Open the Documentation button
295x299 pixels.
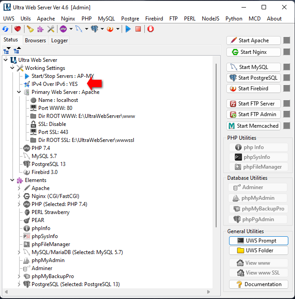click(x=258, y=284)
